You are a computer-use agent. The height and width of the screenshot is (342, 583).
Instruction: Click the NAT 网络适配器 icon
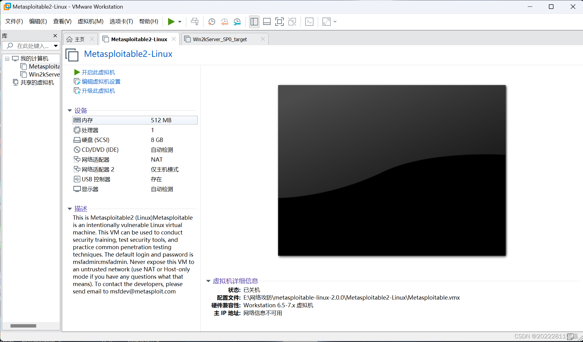click(x=77, y=159)
